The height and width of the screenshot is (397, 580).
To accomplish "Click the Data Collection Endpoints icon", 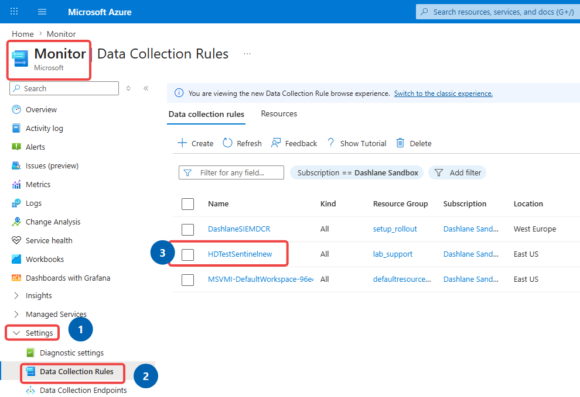I will 30,391.
